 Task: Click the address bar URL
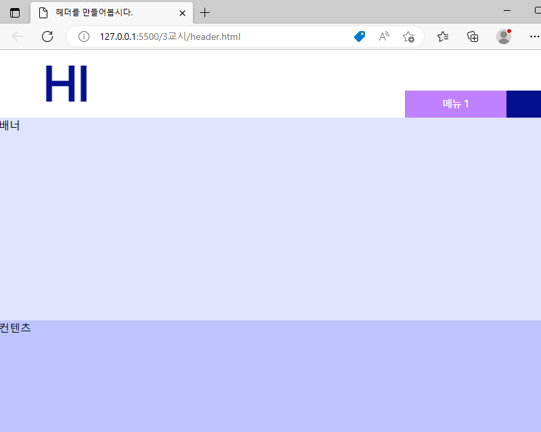pos(170,37)
